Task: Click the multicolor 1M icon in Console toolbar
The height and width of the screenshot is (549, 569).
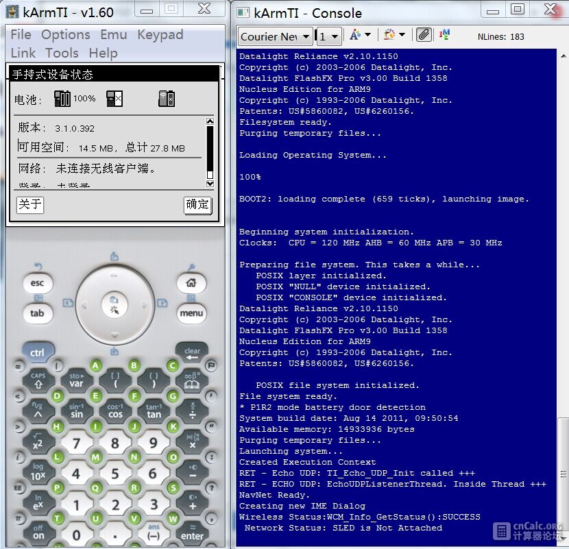Action: [444, 35]
